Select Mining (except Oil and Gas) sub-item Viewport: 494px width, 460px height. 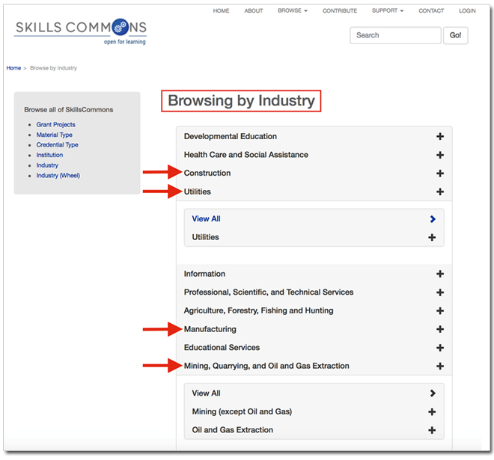point(242,412)
